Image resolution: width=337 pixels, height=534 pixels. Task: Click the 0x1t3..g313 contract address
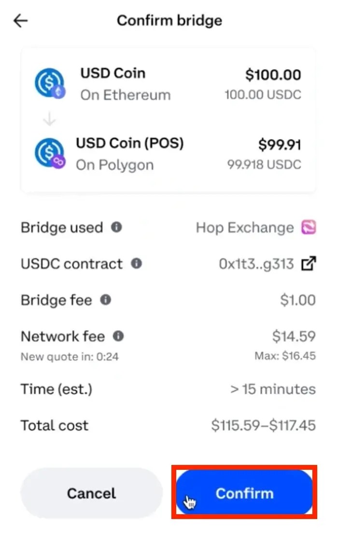(x=256, y=264)
